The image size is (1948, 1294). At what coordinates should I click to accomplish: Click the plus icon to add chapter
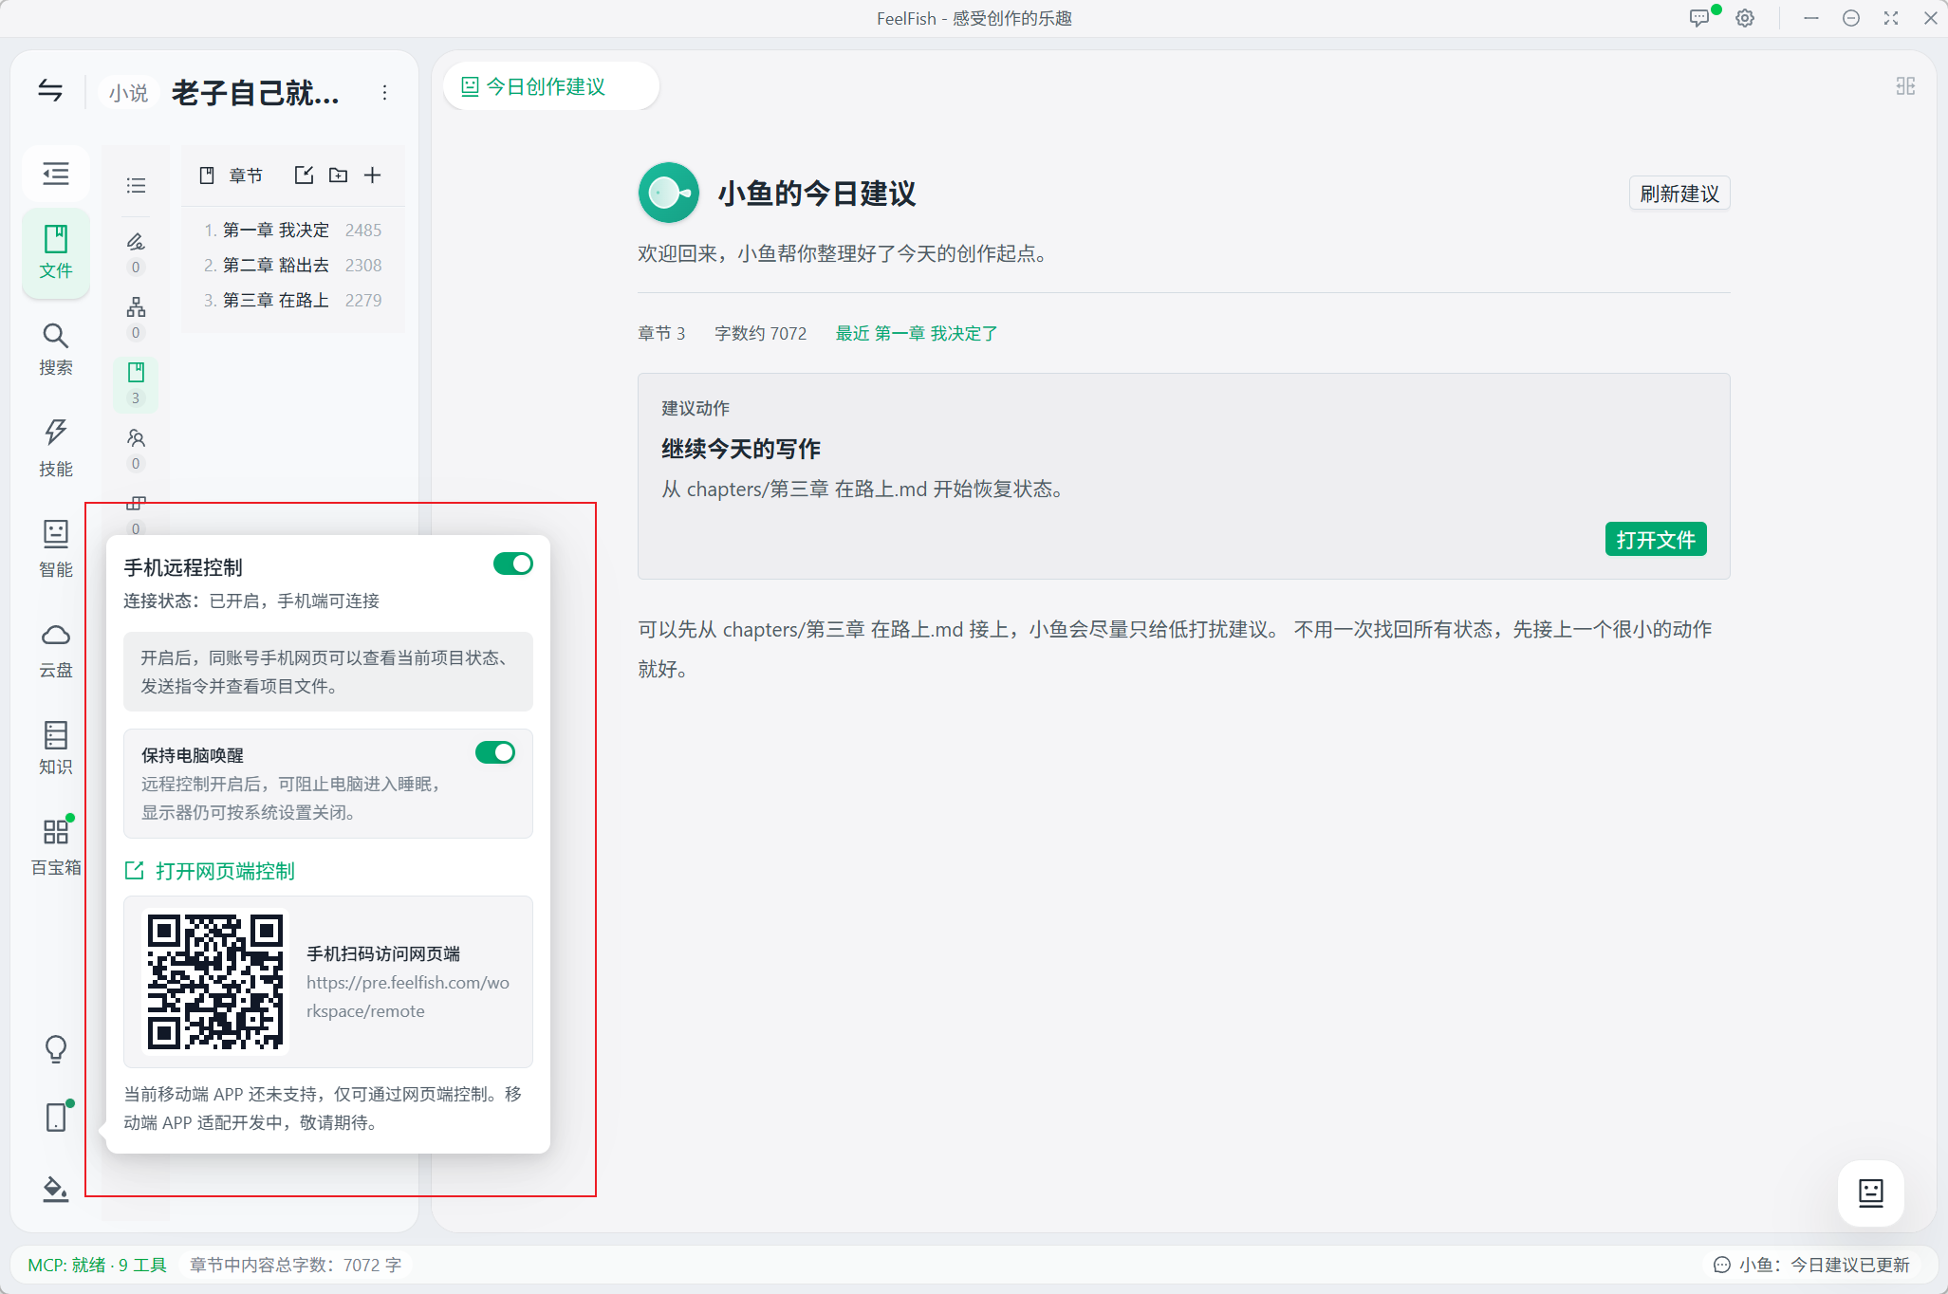373,175
